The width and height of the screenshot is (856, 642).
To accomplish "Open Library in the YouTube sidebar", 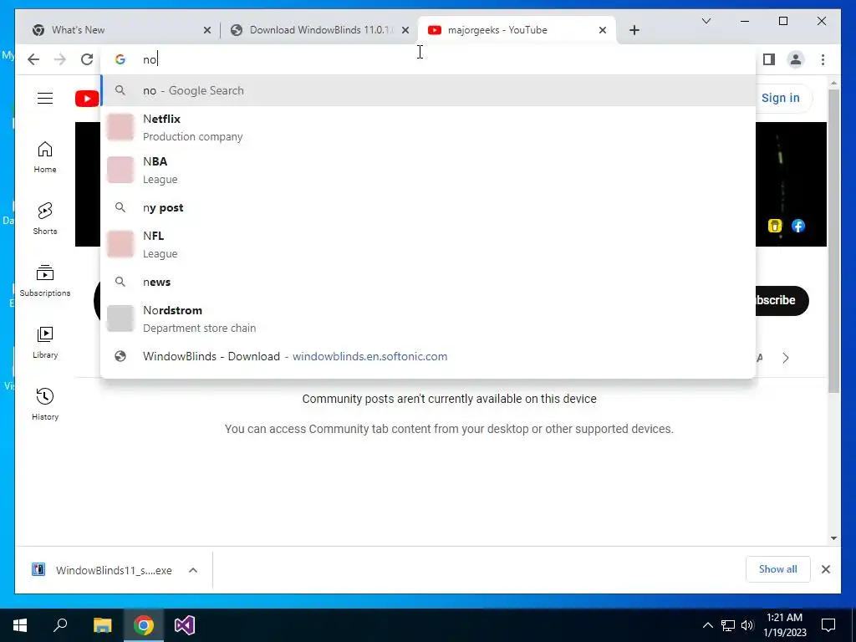I will [x=45, y=342].
